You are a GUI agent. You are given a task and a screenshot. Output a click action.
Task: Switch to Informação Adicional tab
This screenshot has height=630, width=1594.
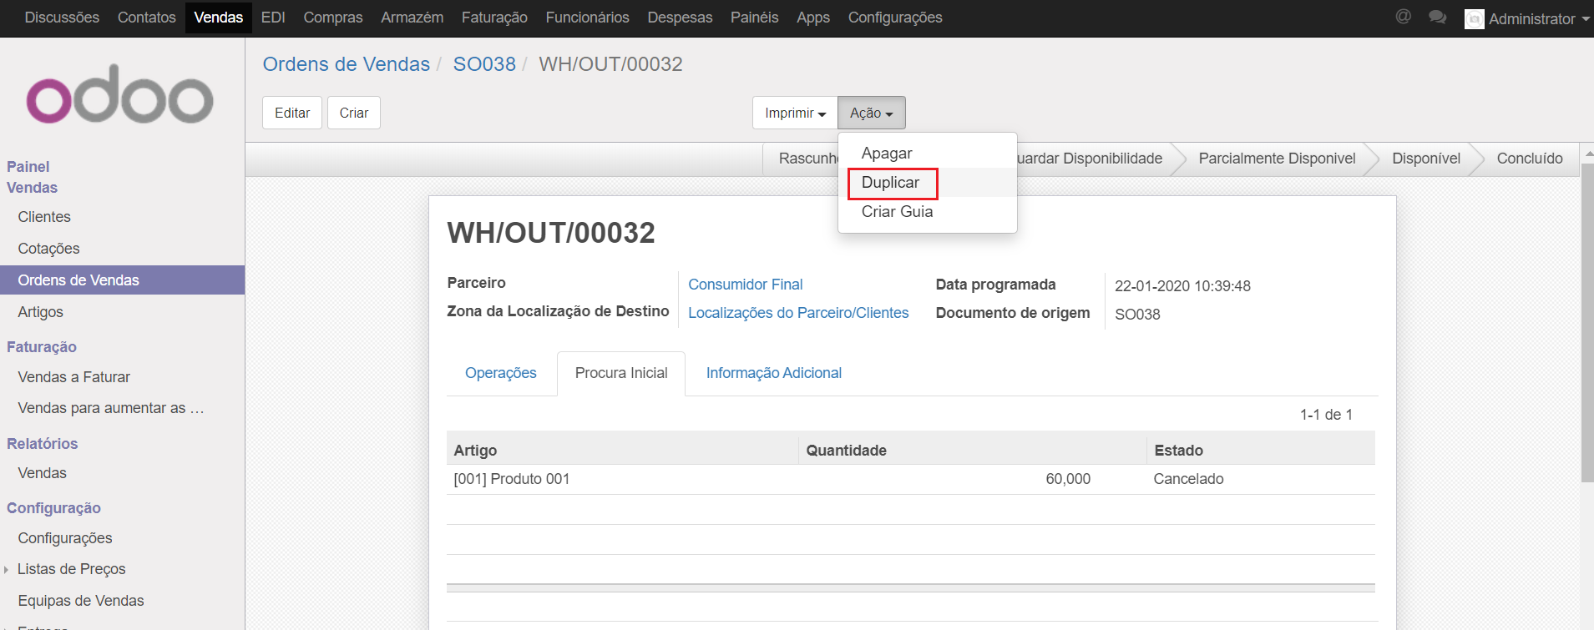point(773,373)
